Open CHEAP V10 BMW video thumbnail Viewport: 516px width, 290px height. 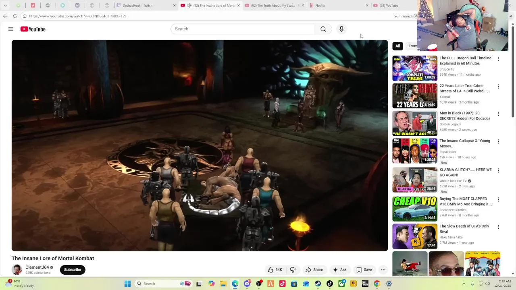pos(415,209)
